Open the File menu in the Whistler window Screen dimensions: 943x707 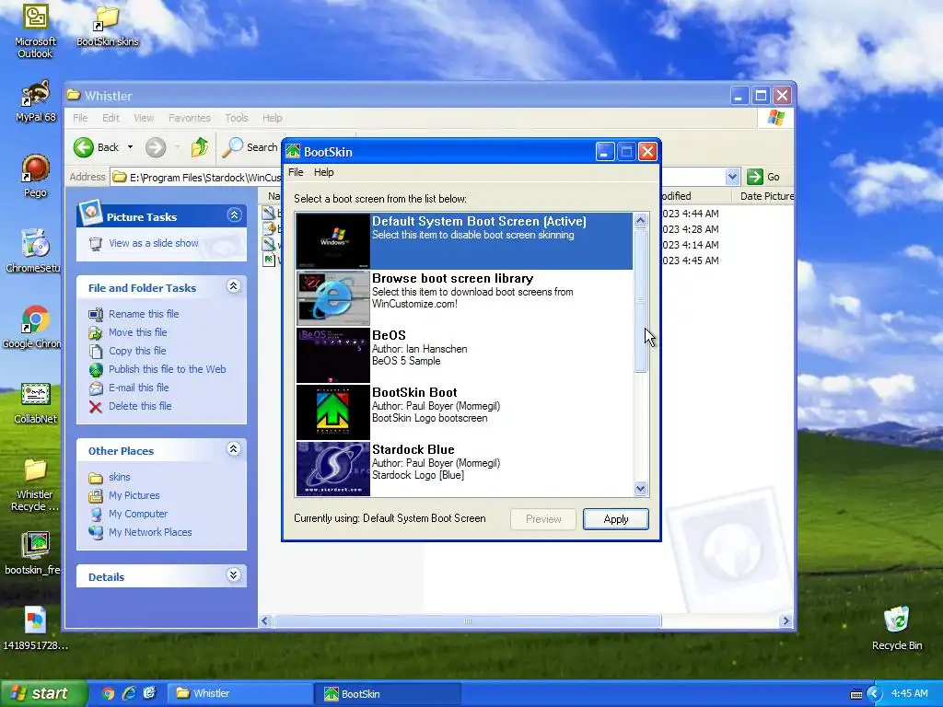tap(81, 118)
